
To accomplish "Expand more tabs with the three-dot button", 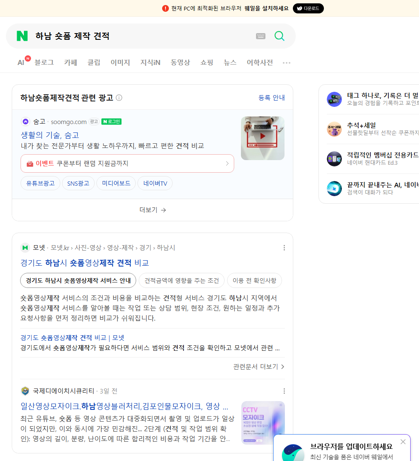I will point(287,62).
